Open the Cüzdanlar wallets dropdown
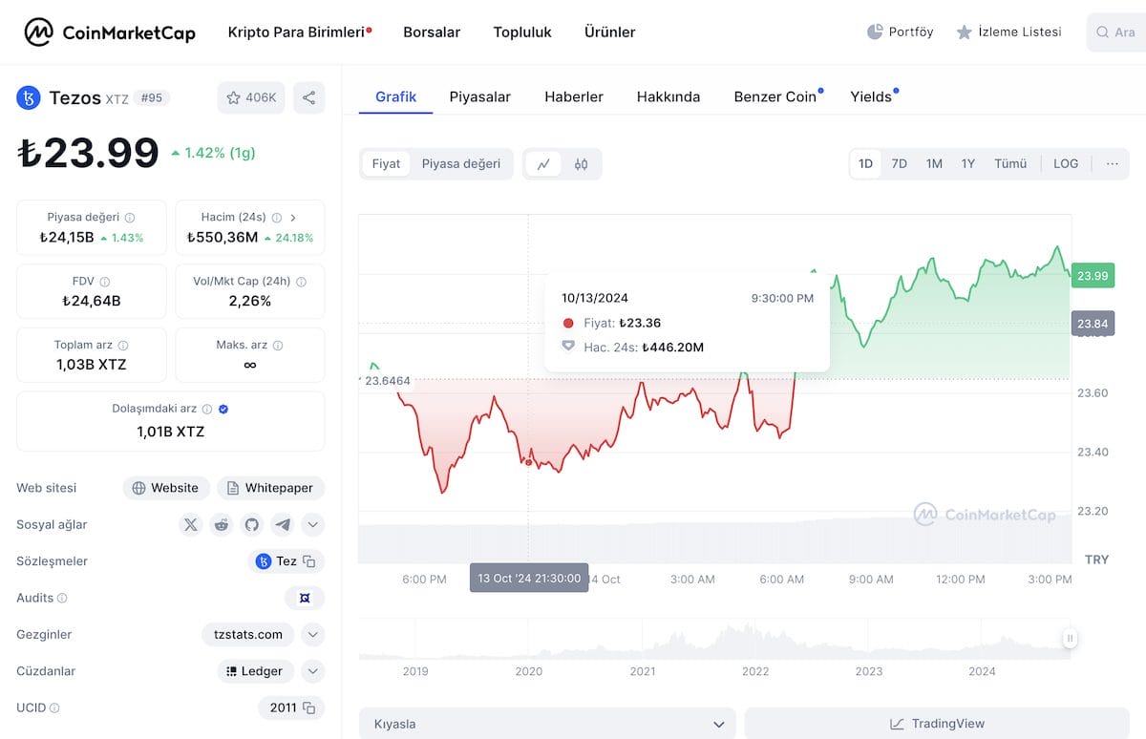 312,671
